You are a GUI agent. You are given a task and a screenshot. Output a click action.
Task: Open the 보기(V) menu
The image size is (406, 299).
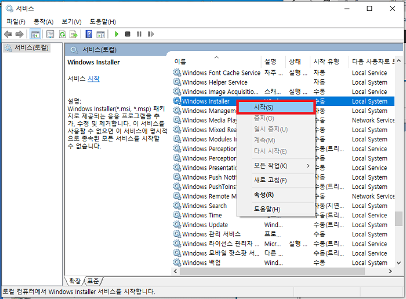(x=71, y=21)
